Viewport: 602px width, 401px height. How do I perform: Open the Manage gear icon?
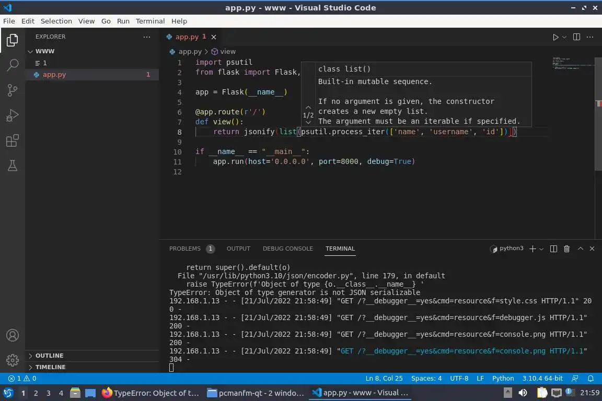13,360
